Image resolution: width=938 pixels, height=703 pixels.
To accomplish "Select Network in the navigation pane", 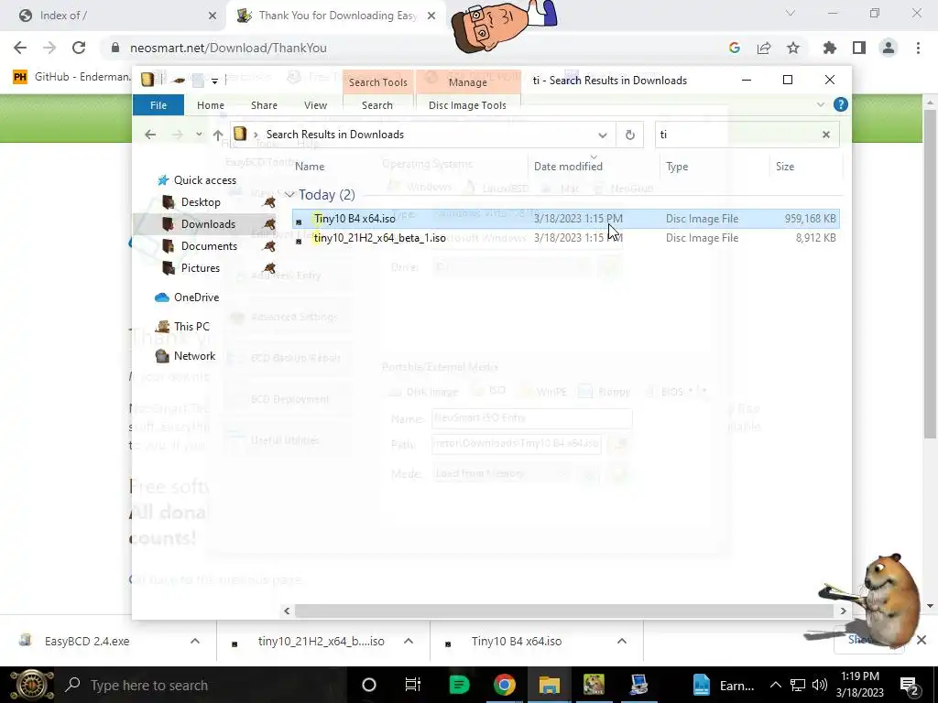I will click(194, 356).
